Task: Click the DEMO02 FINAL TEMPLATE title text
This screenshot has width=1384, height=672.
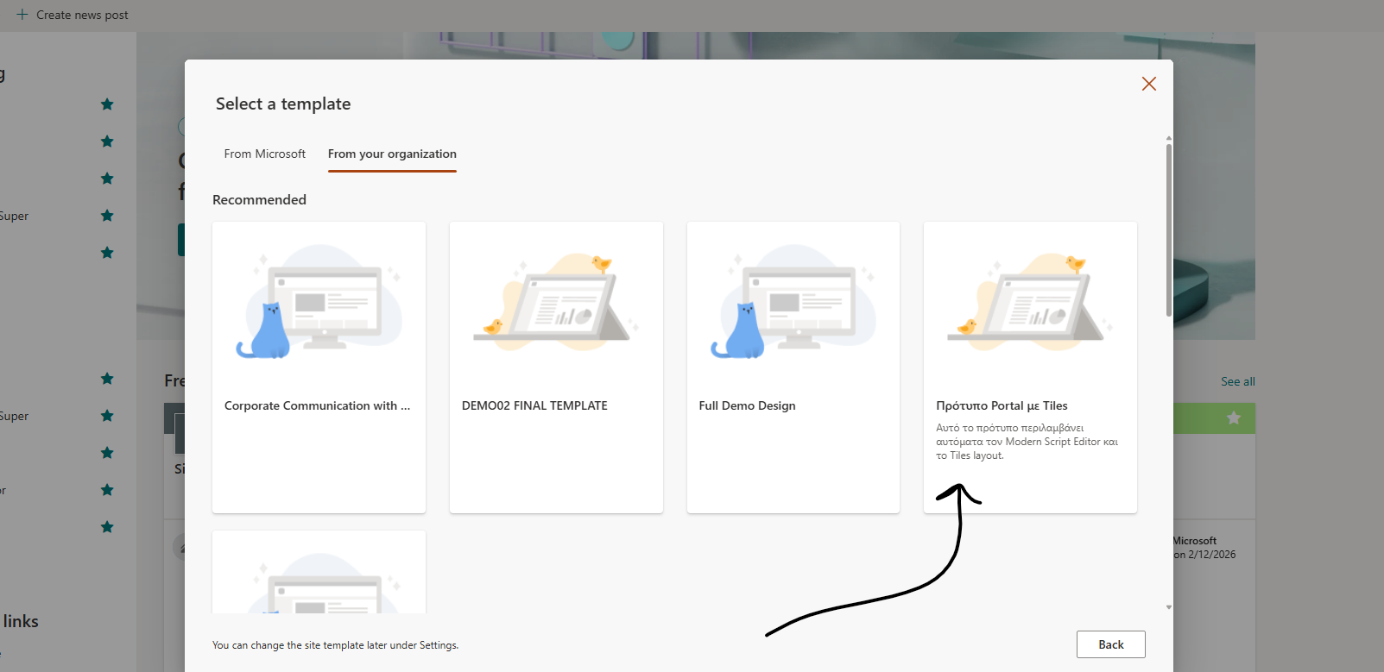Action: (x=534, y=405)
